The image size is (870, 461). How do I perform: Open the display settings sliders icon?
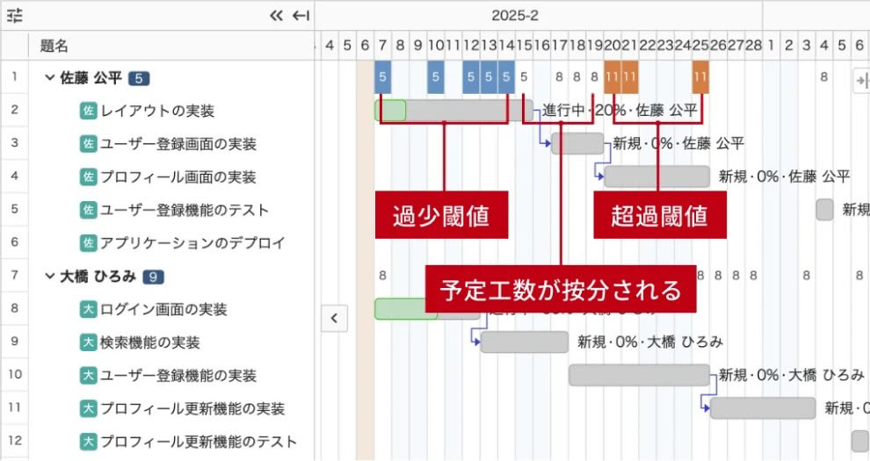pos(15,16)
